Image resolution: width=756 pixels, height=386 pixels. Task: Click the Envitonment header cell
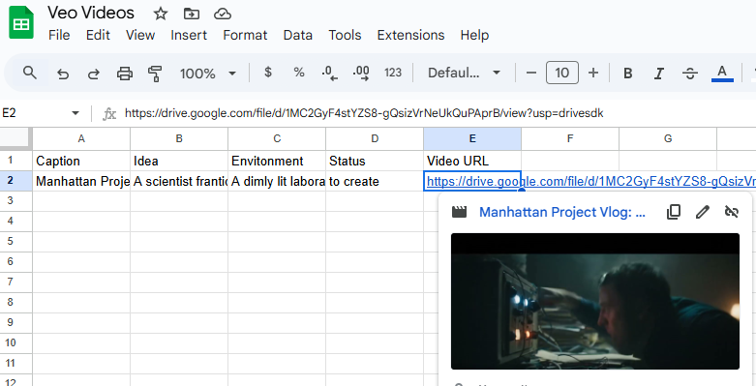pos(277,161)
